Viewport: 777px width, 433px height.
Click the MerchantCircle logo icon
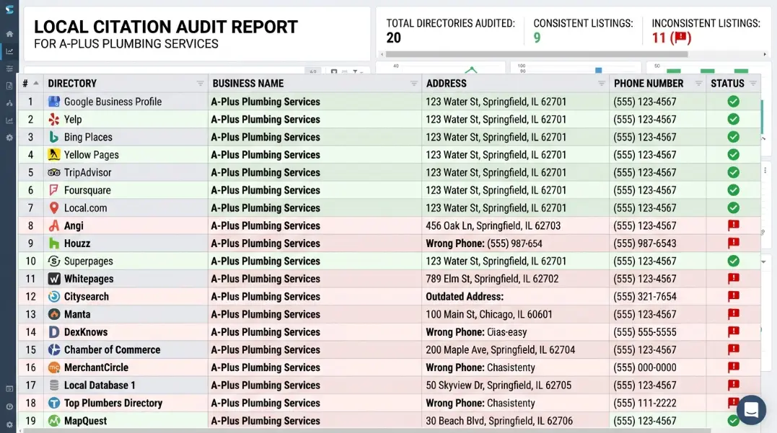(x=54, y=367)
